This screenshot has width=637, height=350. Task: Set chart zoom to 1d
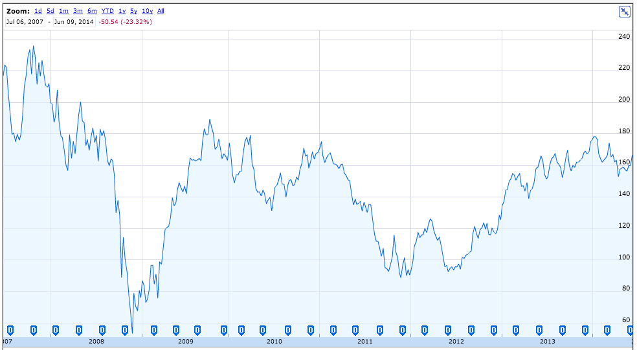(38, 11)
